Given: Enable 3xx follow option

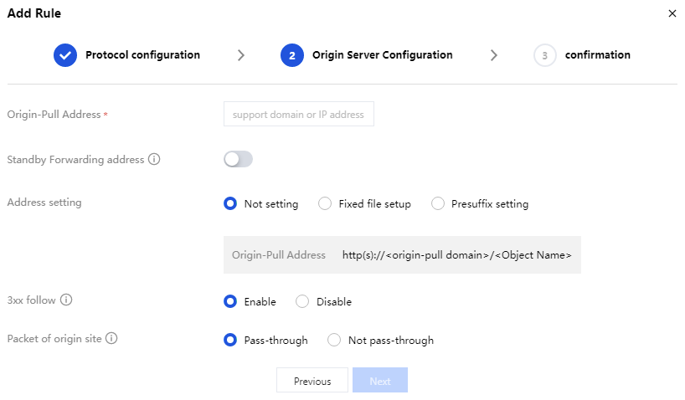Looking at the screenshot, I should click(x=230, y=301).
